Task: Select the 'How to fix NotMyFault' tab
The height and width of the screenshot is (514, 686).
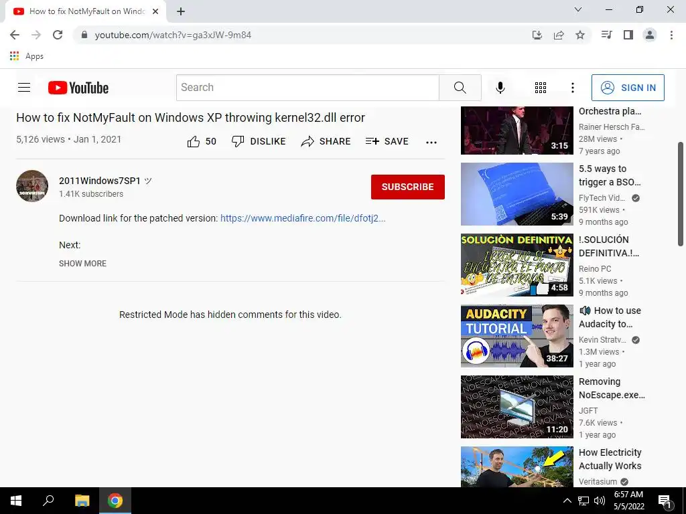Action: click(x=86, y=11)
